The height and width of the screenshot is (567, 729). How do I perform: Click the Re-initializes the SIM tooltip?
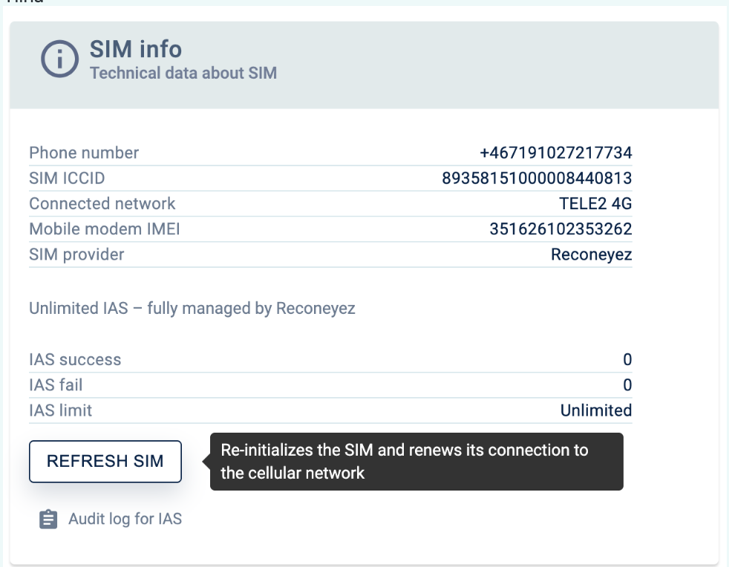416,462
